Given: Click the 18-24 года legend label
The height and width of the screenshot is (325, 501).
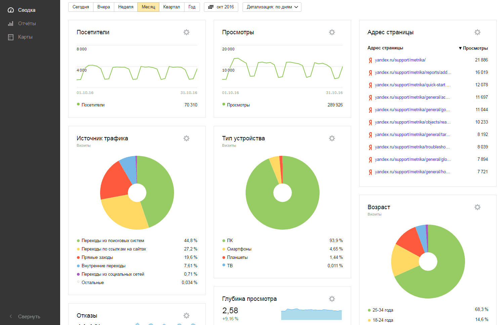Looking at the screenshot, I should click(383, 320).
